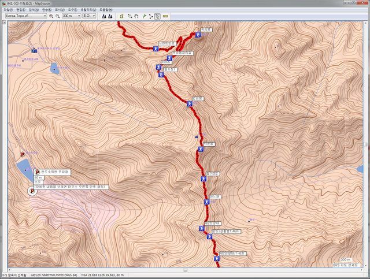Image resolution: width=370 pixels, height=279 pixels.
Task: Click the hiker waypoint where the dotted path crosses the track
Action: pos(207,202)
